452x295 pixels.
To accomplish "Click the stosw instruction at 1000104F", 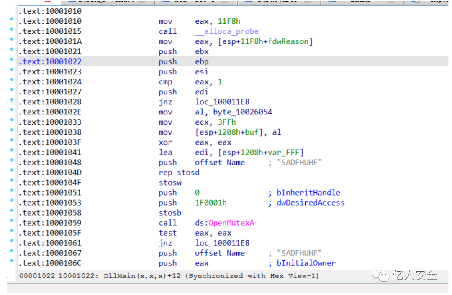I will click(x=170, y=183).
